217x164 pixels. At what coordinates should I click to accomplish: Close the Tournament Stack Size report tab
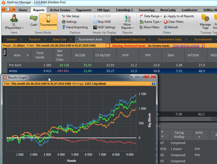(x=150, y=39)
